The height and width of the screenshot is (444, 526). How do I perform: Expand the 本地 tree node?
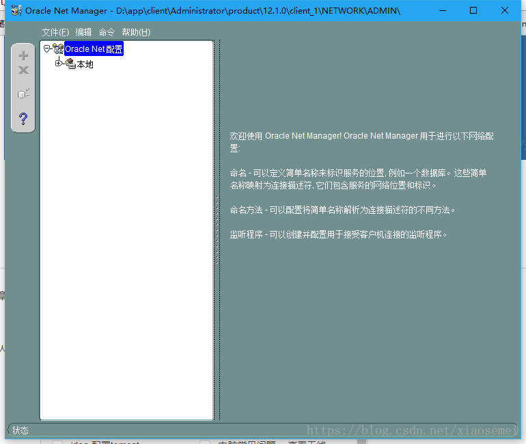click(x=59, y=63)
